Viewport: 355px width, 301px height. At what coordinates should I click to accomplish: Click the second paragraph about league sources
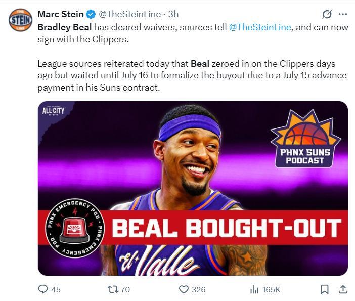[192, 76]
